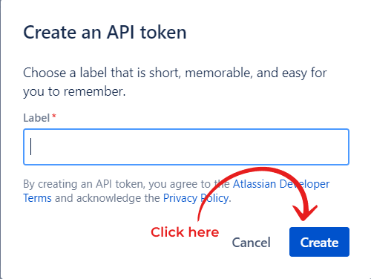Screen dimensions: 371x279
Task: Click the 'you to remember.' description line
Action: 74,92
